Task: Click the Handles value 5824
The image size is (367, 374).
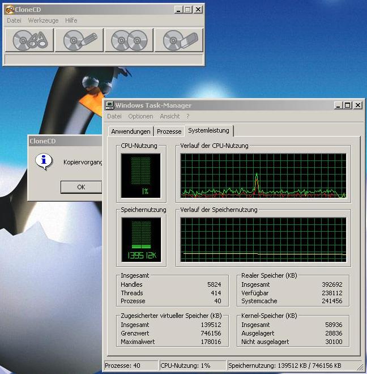Action: 214,284
